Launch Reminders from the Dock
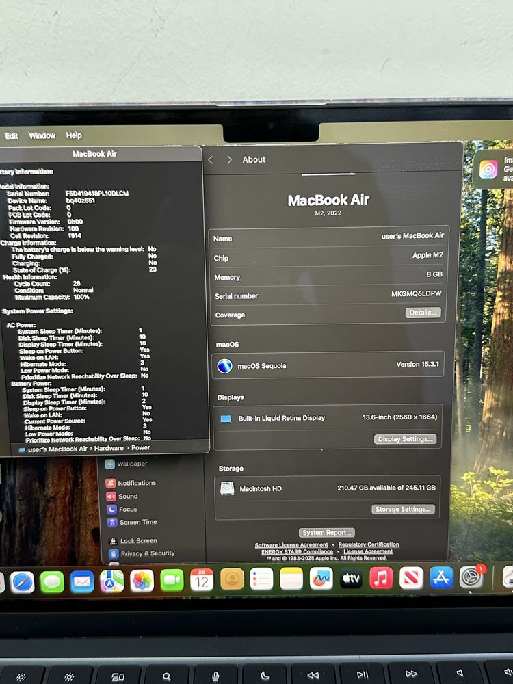 (x=262, y=579)
